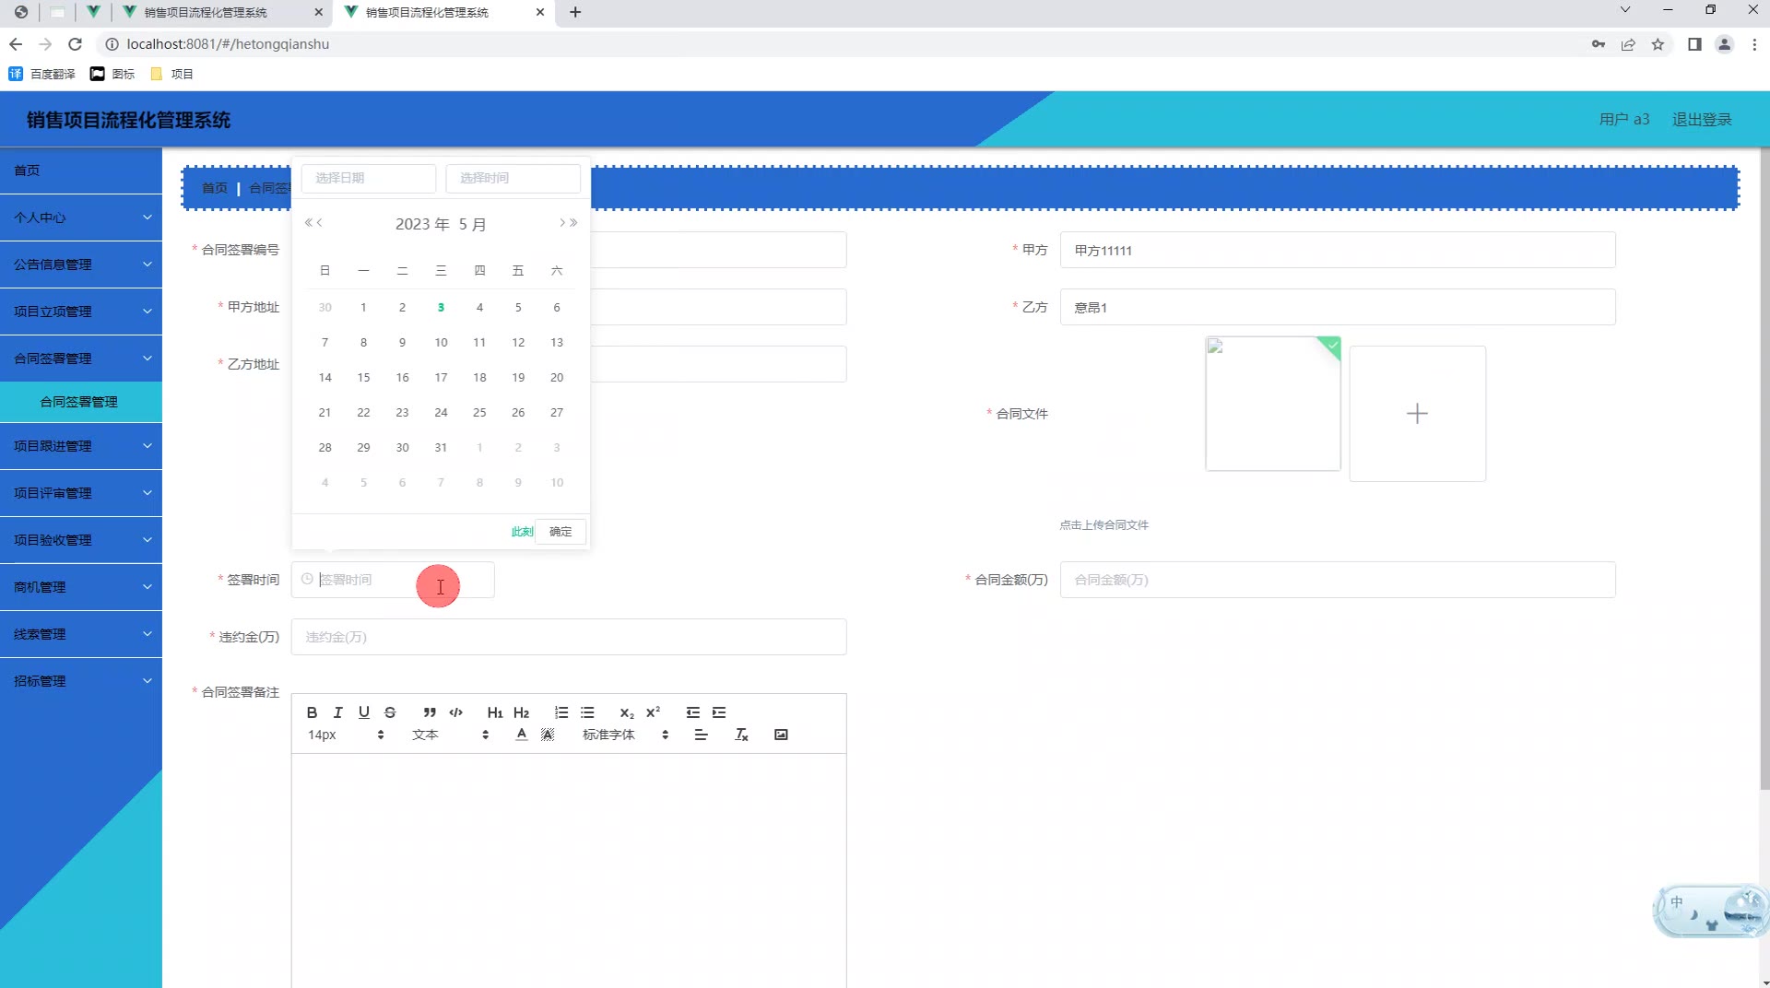Insert an image into the editor
1770x988 pixels.
click(781, 735)
